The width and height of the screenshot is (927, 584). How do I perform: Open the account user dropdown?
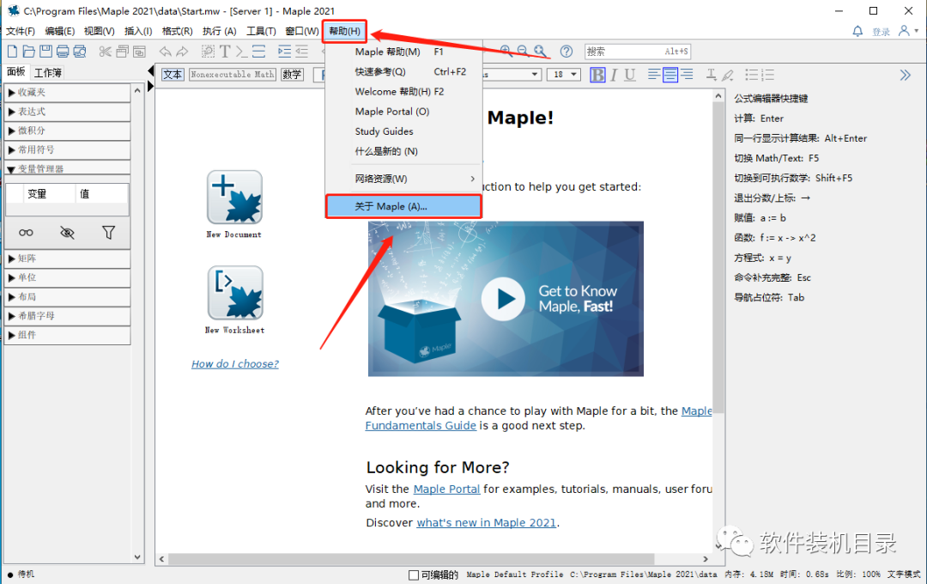click(909, 31)
